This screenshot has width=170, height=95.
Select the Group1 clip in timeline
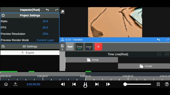coord(144,66)
